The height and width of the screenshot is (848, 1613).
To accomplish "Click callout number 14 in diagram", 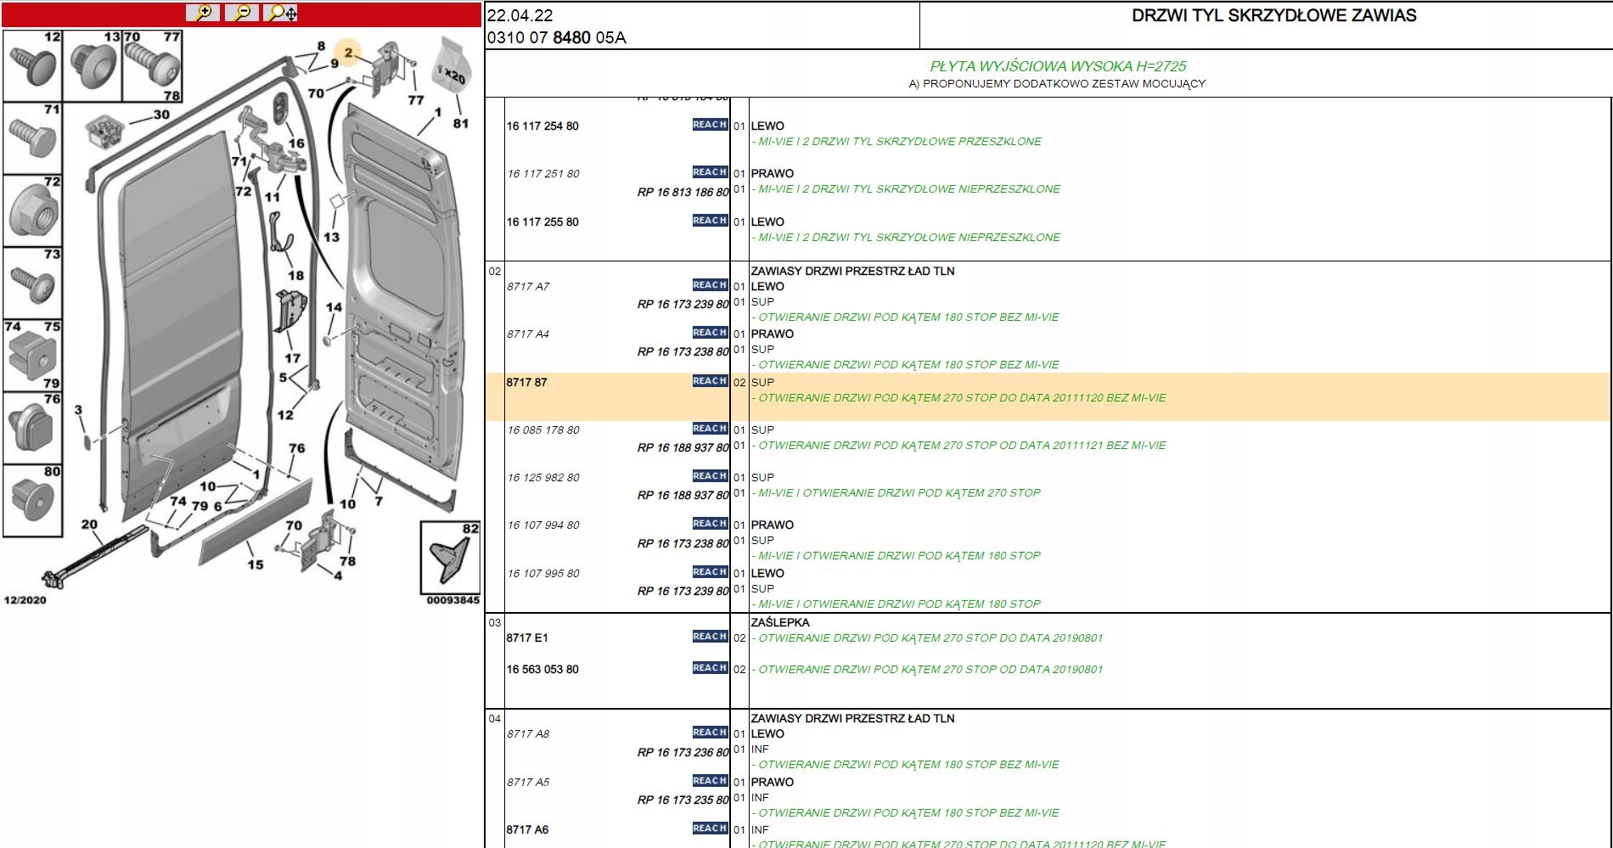I will pos(334,307).
